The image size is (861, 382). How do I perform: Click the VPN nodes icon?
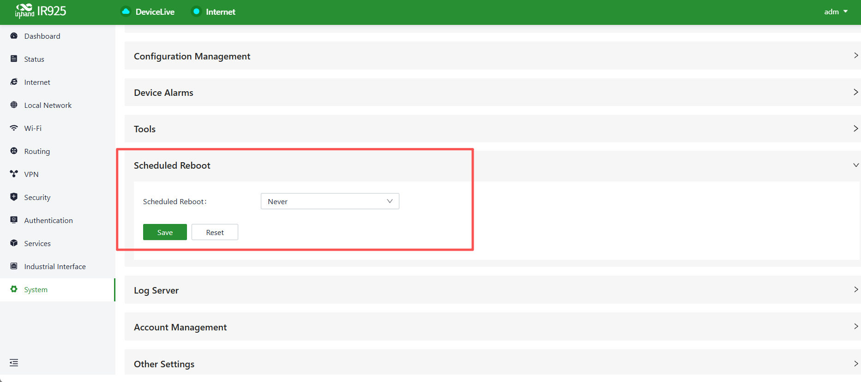click(14, 174)
